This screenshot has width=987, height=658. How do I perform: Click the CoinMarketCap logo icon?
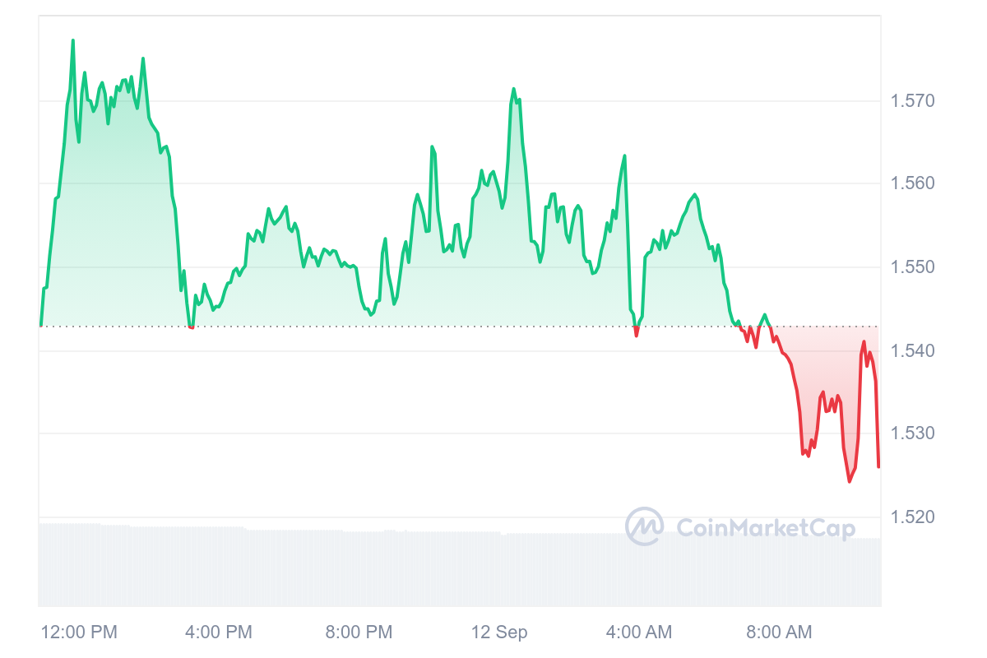pyautogui.click(x=645, y=526)
